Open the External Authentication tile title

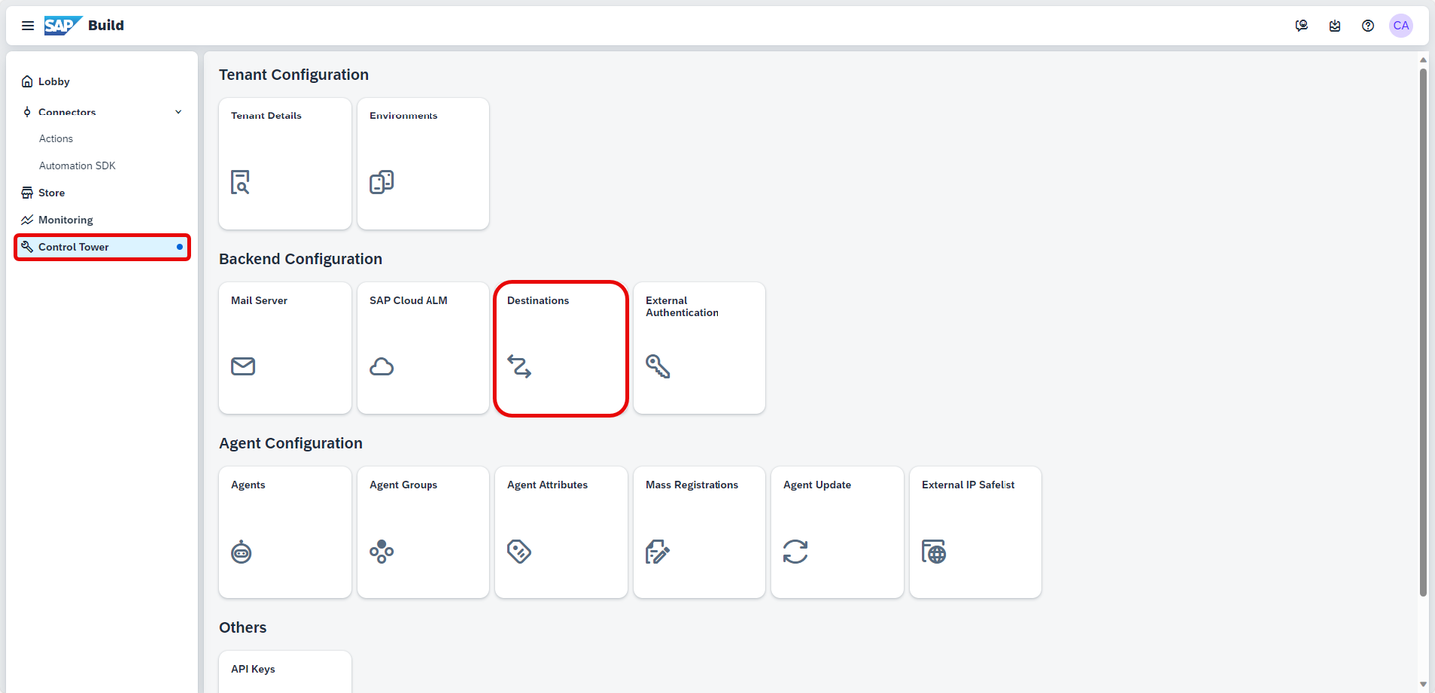pyautogui.click(x=682, y=307)
